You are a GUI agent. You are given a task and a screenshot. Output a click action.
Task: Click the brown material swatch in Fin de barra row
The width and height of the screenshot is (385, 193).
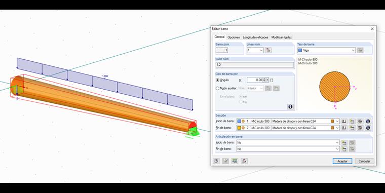pos(332,128)
